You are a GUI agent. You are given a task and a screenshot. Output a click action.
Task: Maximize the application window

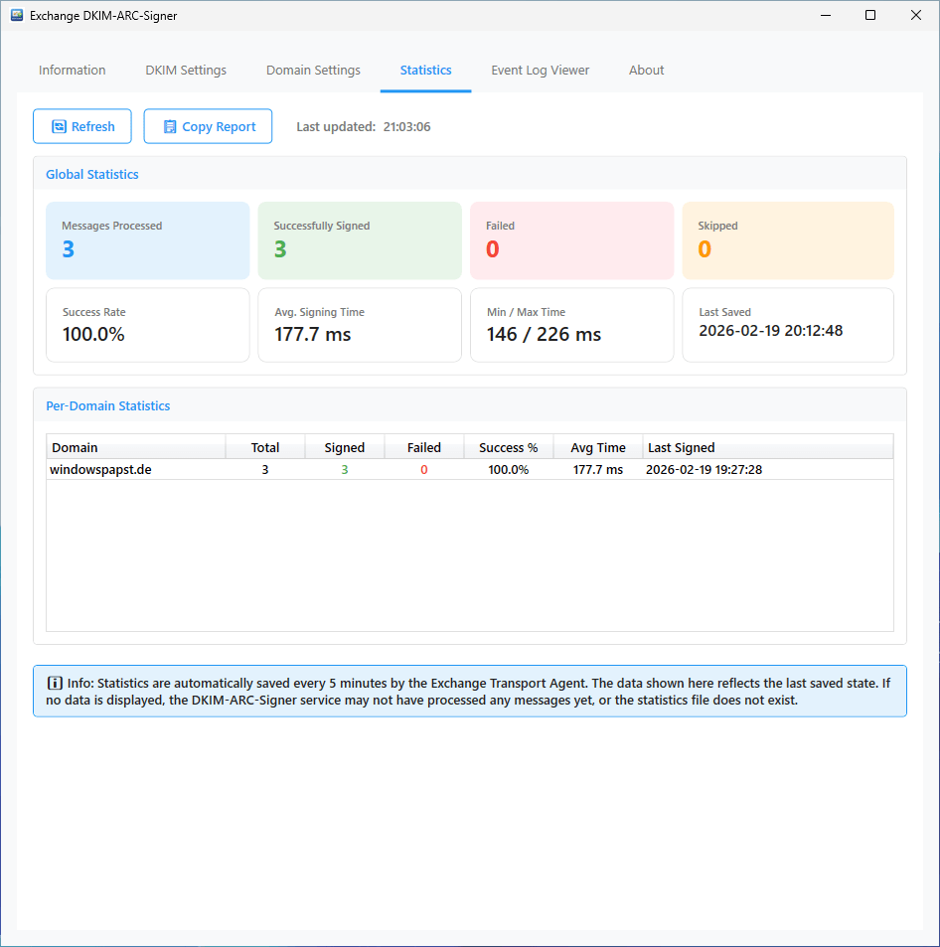tap(870, 16)
